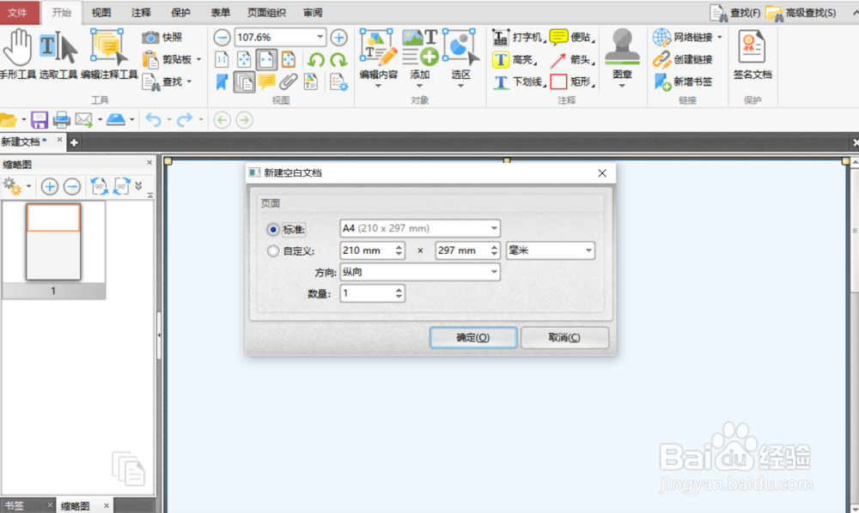Open Edit Content (编辑内容) tool
This screenshot has width=859, height=513.
point(378,57)
